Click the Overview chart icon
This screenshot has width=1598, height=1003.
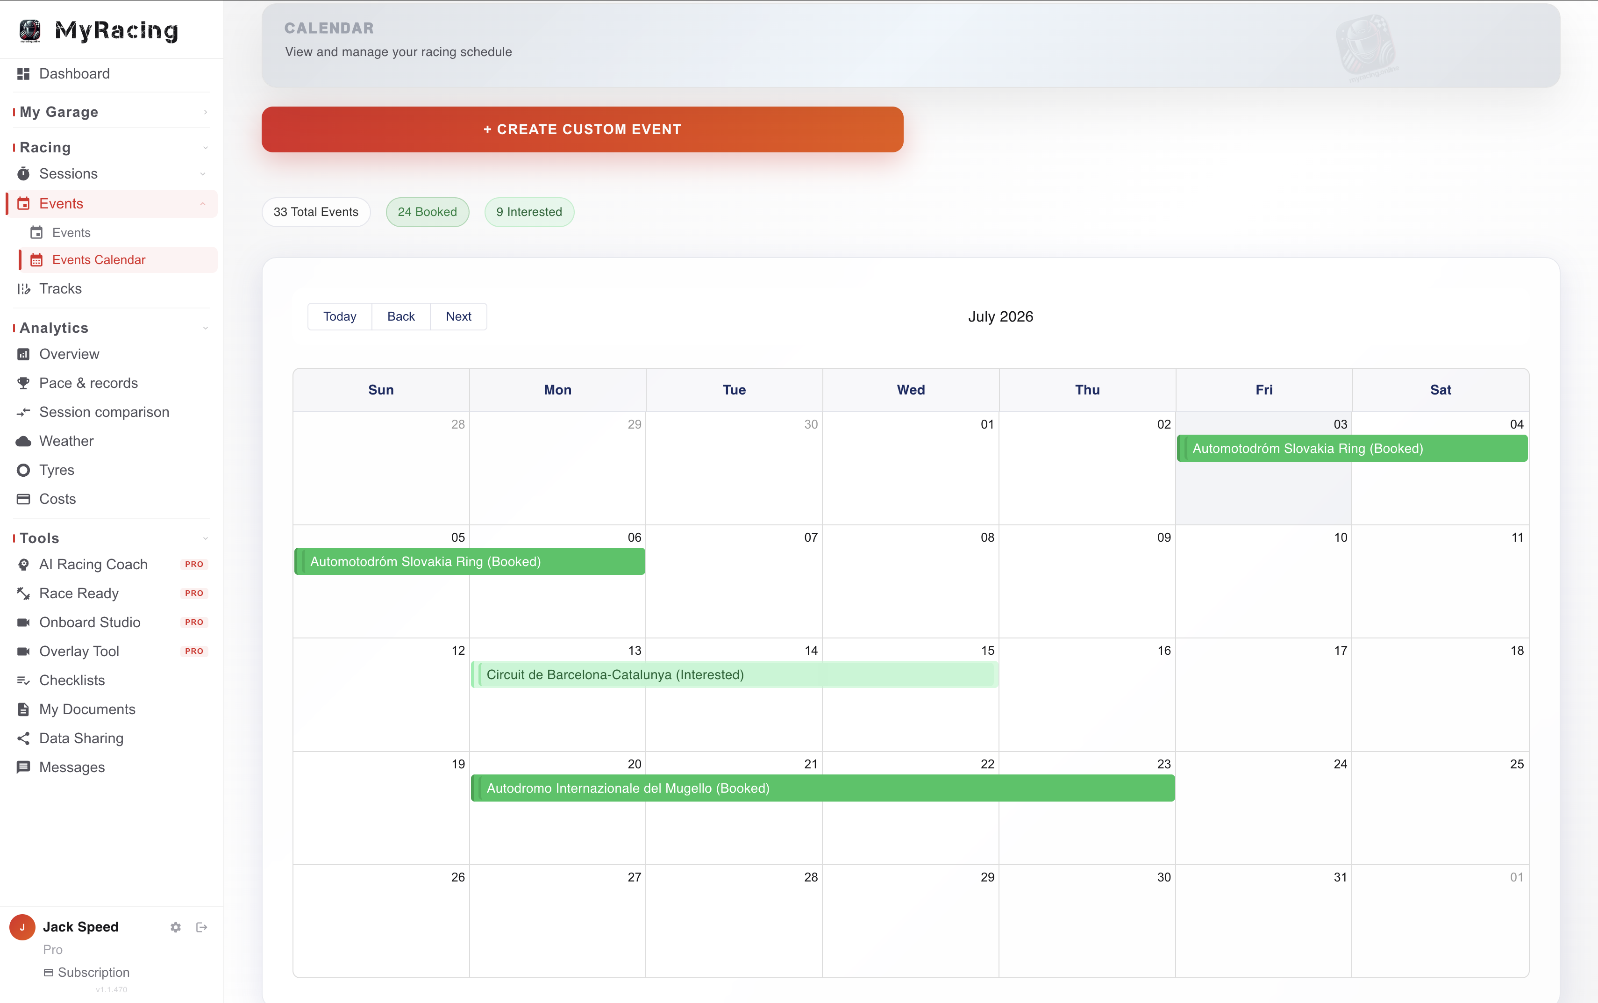click(x=23, y=354)
